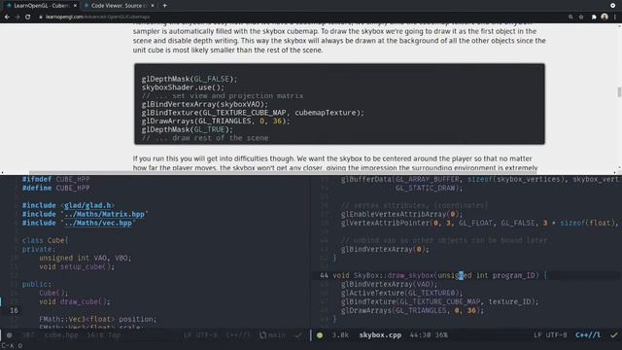The image size is (622, 350).
Task: Click line number 16 in the left editor
Action: [14, 310]
